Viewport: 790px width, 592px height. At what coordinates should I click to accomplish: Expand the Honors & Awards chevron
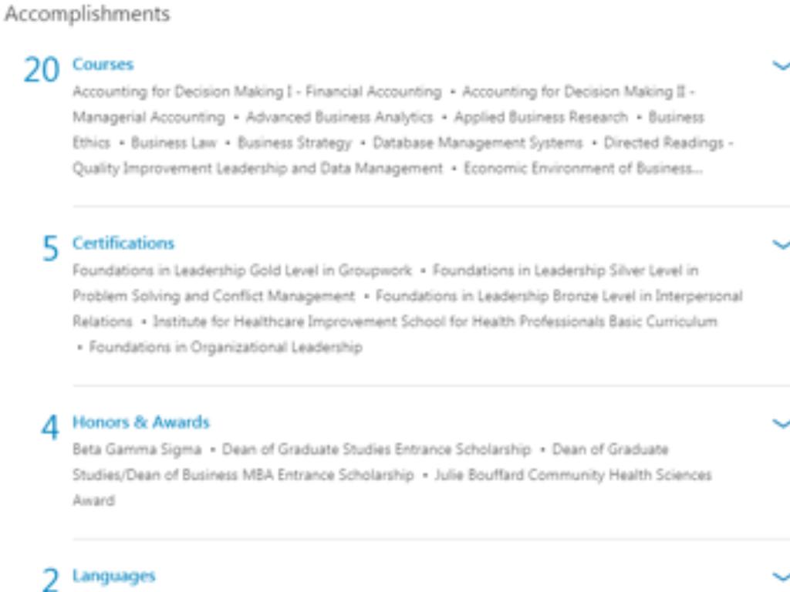coord(781,423)
